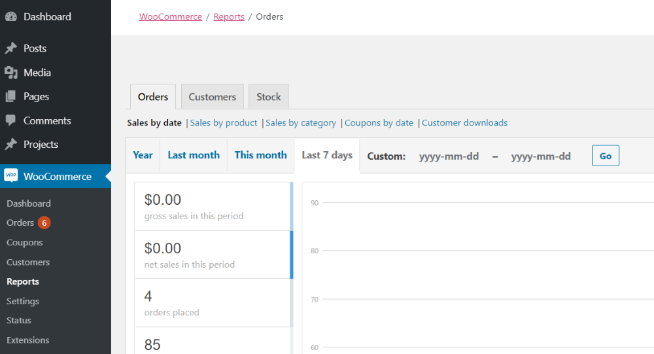Select the WooCommerce menu heading

pos(56,176)
